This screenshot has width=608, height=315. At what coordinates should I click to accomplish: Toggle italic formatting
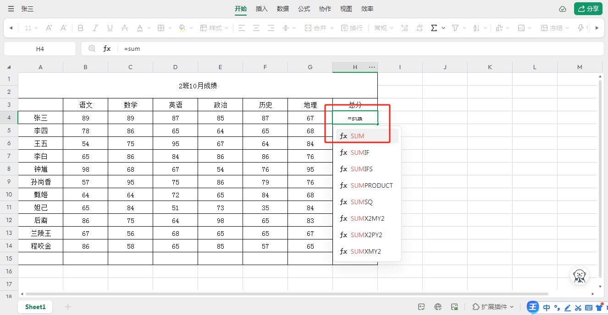pyautogui.click(x=95, y=28)
